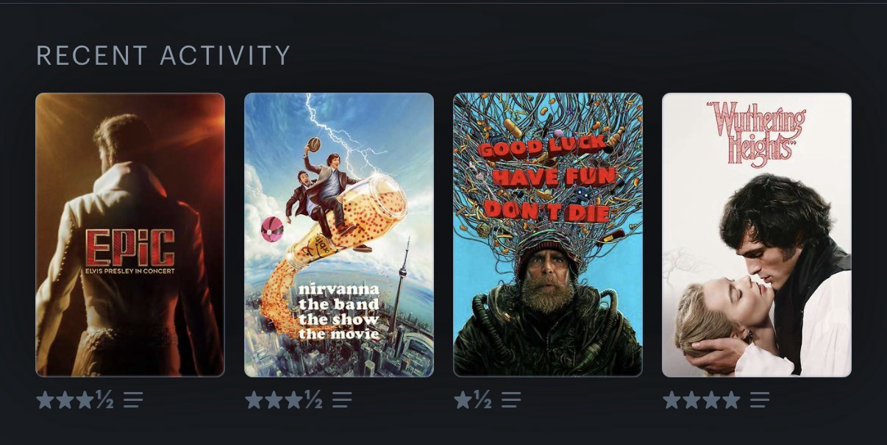887x445 pixels.
Task: Open the review icon beneath Wuthering Heights
Action: coord(760,400)
